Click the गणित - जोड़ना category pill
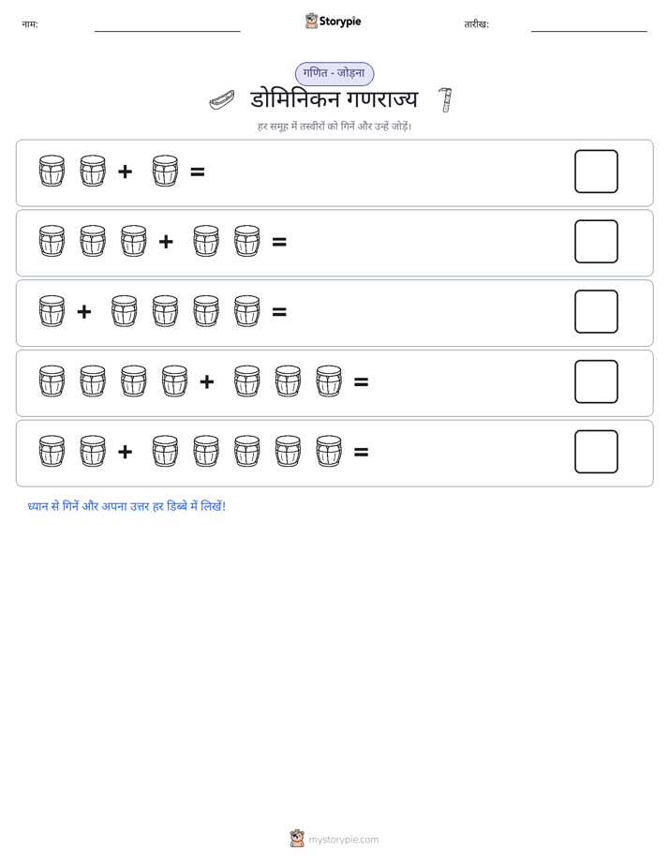669x866 pixels. point(334,73)
